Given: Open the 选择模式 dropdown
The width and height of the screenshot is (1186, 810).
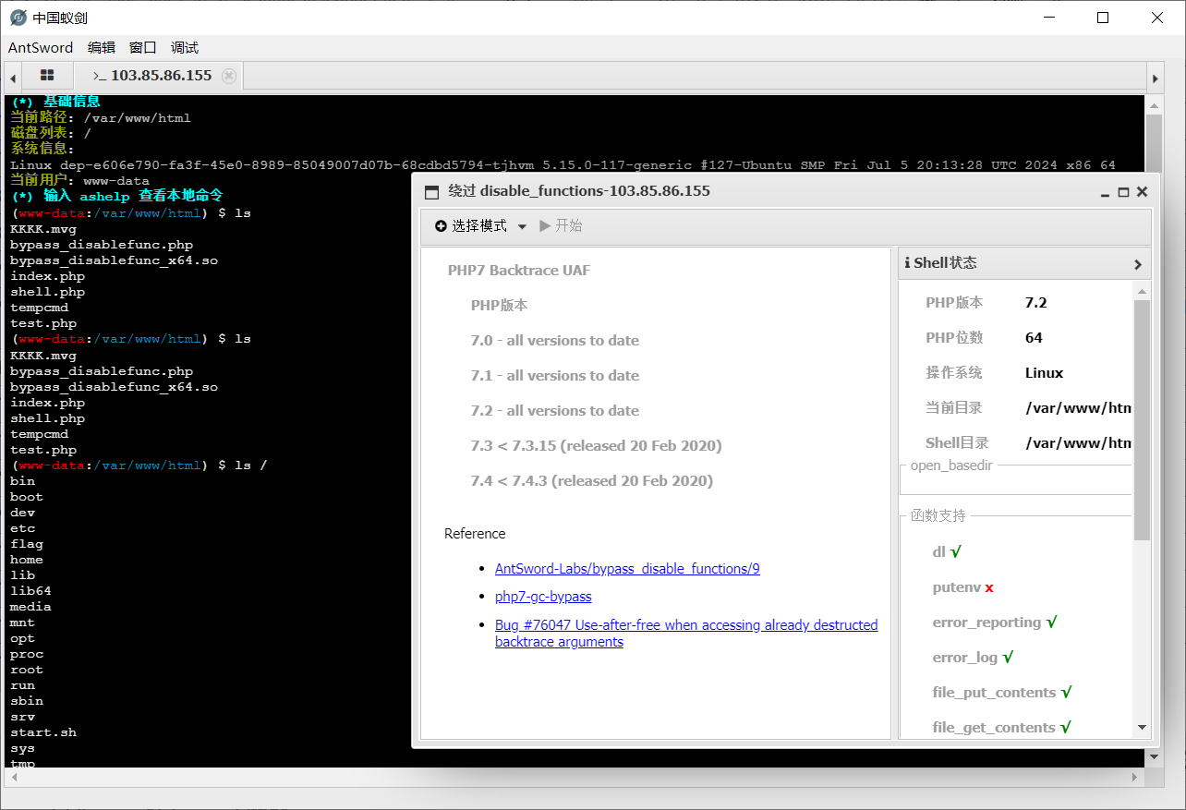Looking at the screenshot, I should [x=479, y=226].
